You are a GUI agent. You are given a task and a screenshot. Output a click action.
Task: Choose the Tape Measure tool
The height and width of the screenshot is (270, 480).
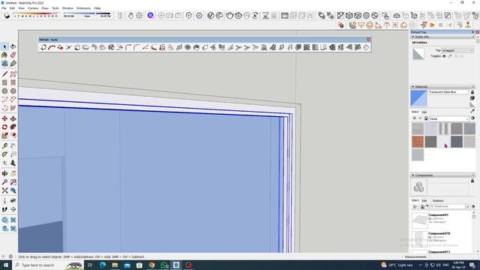click(4, 146)
